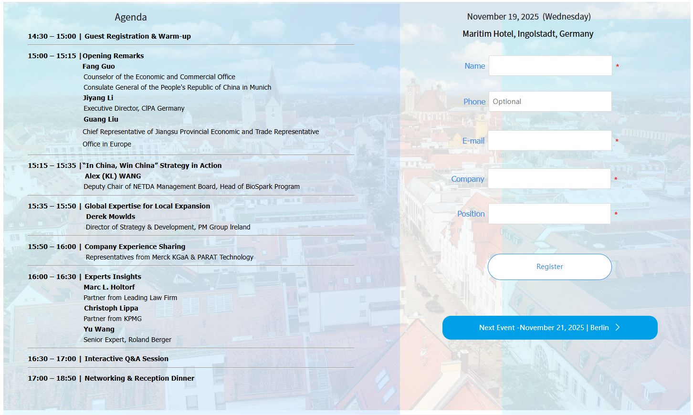Select 'Counselor of the Economic and Commercial Office'
The width and height of the screenshot is (693, 415).
[159, 77]
